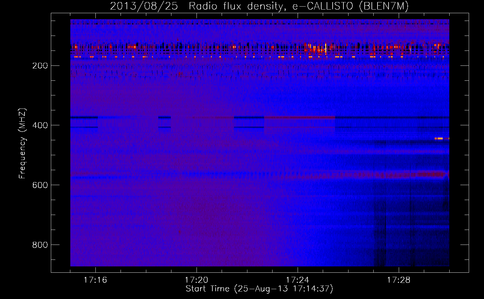
Task: Click the 600 frequency tick label
Action: point(40,185)
